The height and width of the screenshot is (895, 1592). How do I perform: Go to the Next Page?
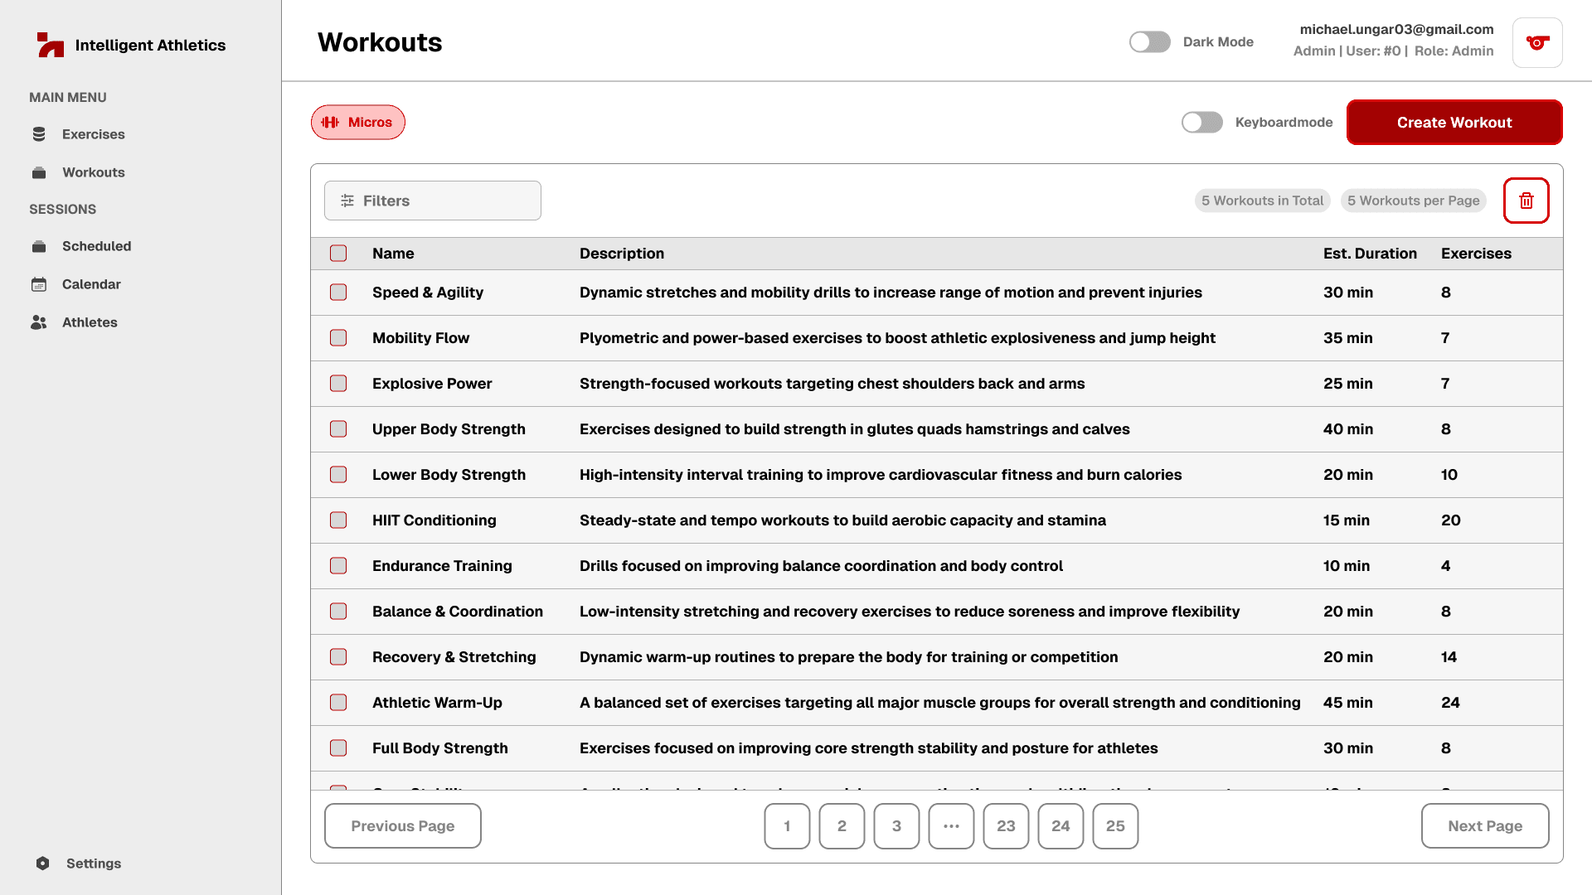(1484, 826)
